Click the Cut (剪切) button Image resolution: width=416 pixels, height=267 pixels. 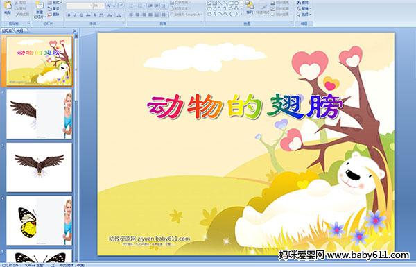(x=20, y=3)
